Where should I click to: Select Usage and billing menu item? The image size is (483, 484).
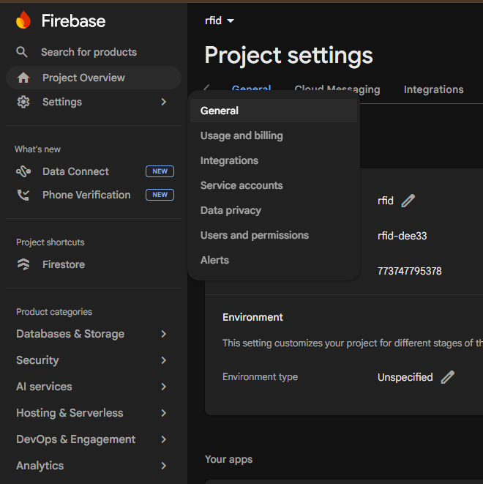tap(241, 135)
